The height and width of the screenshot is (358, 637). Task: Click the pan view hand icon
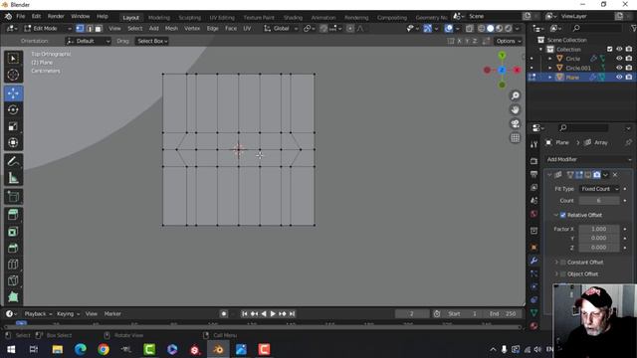516,109
